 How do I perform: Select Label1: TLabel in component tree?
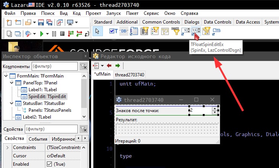(43, 90)
